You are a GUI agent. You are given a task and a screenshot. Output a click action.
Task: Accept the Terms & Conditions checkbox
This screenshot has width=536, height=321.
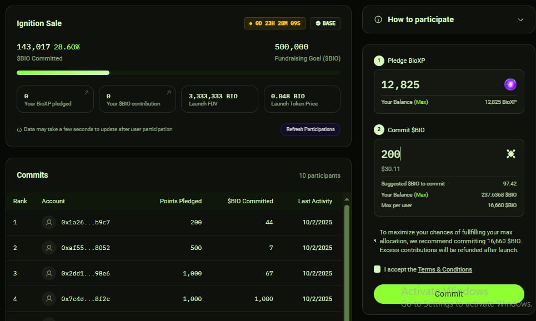(377, 269)
